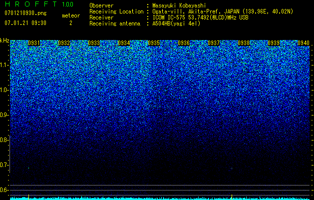Click the 1.0 kHz axis label
The width and height of the screenshot is (314, 200).
pyautogui.click(x=3, y=90)
